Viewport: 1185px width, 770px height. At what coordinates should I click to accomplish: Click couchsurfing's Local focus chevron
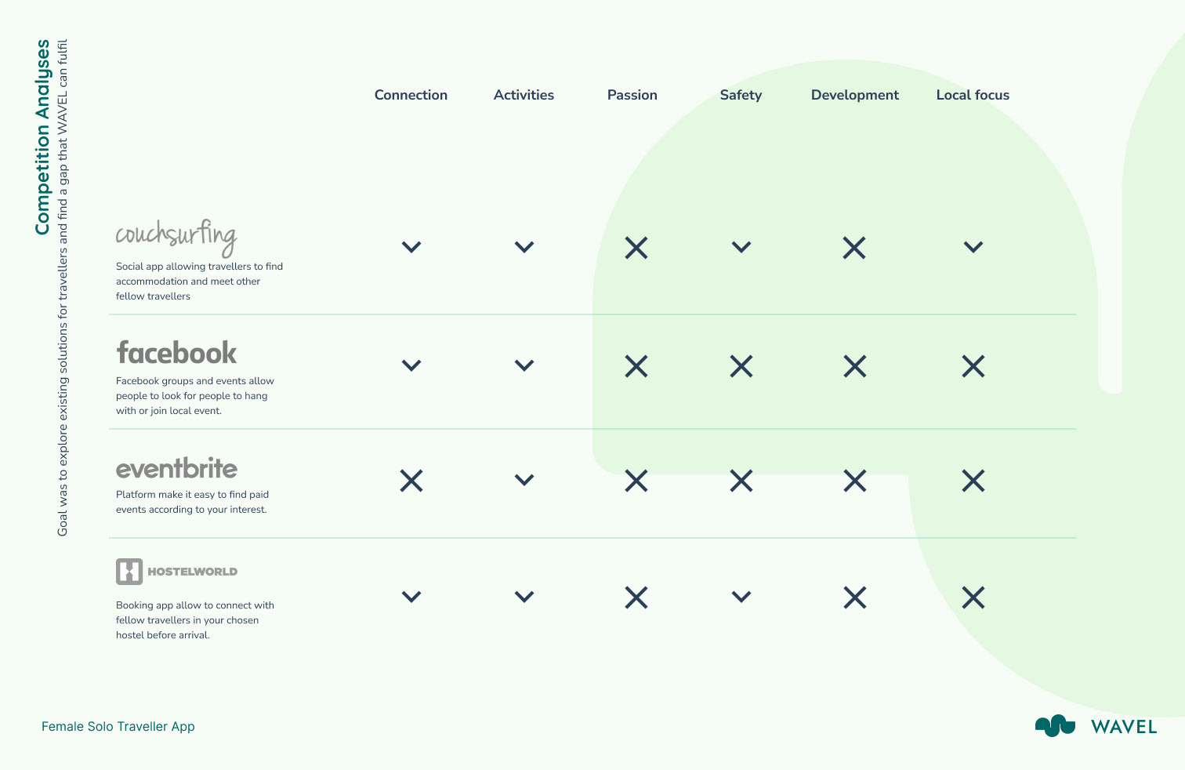click(973, 247)
